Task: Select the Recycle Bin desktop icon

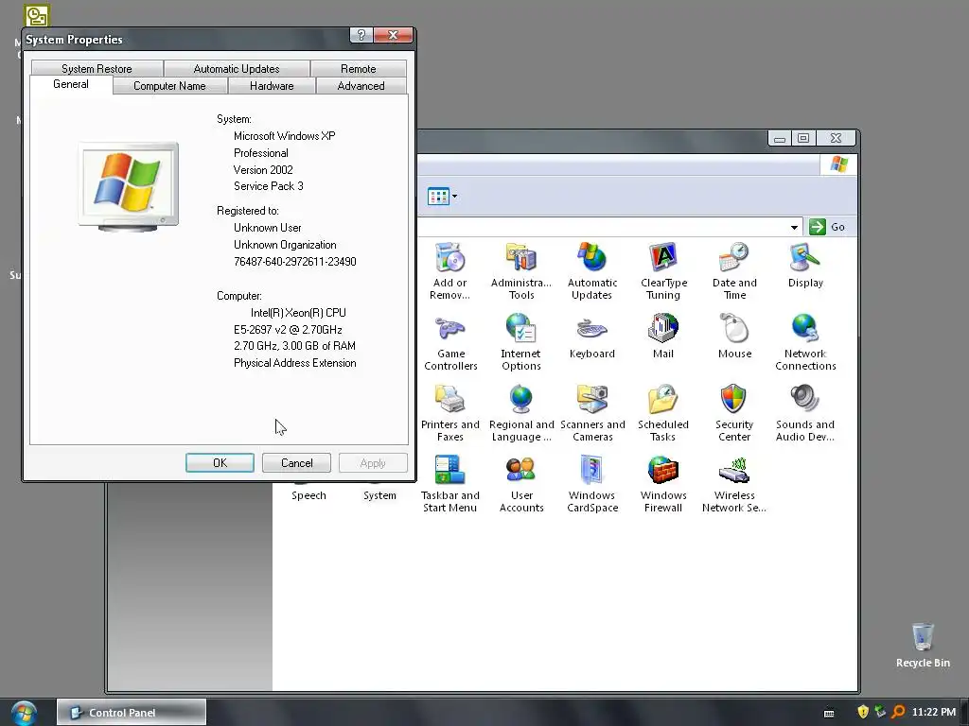Action: [923, 645]
